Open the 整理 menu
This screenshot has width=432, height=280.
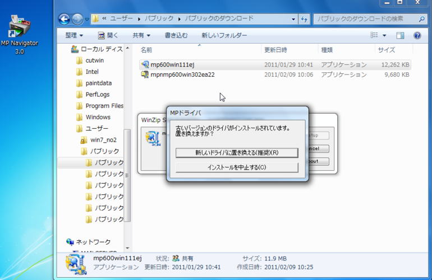coord(74,35)
